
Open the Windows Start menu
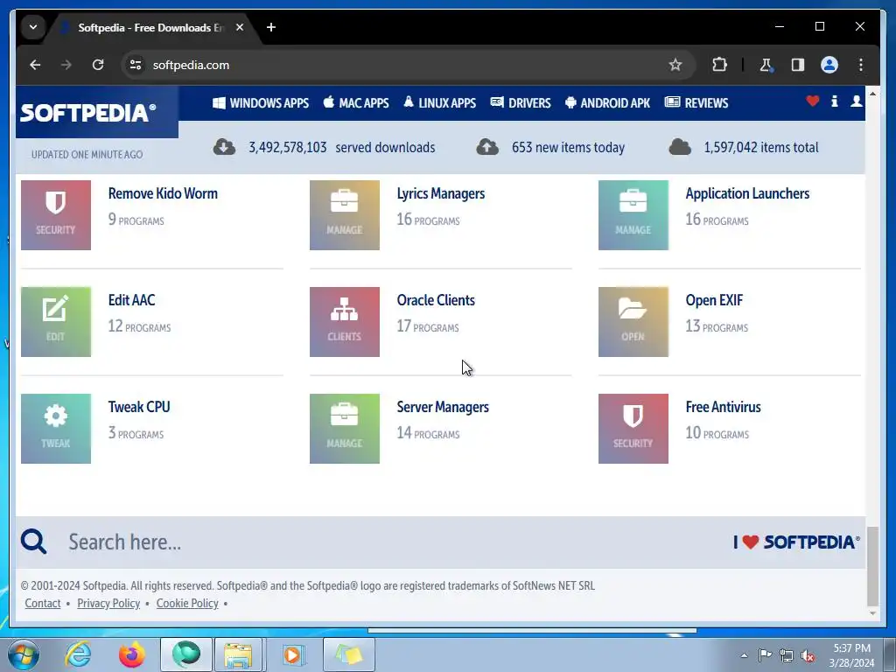point(24,654)
